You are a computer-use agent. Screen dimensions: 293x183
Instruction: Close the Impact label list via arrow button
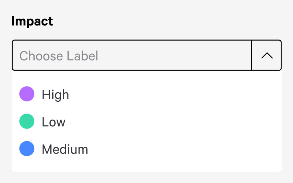(267, 56)
